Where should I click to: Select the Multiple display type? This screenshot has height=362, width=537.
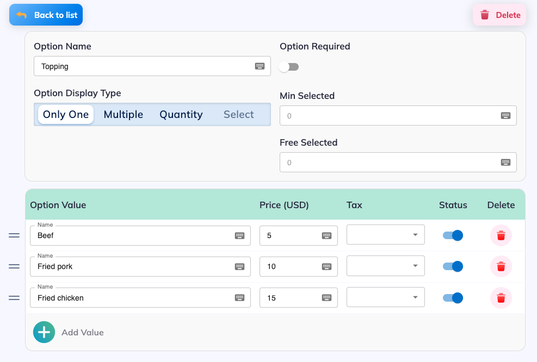[x=124, y=114]
